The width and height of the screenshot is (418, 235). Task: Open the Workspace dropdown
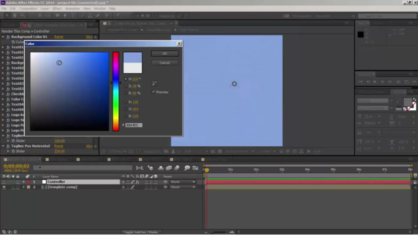pyautogui.click(x=334, y=16)
